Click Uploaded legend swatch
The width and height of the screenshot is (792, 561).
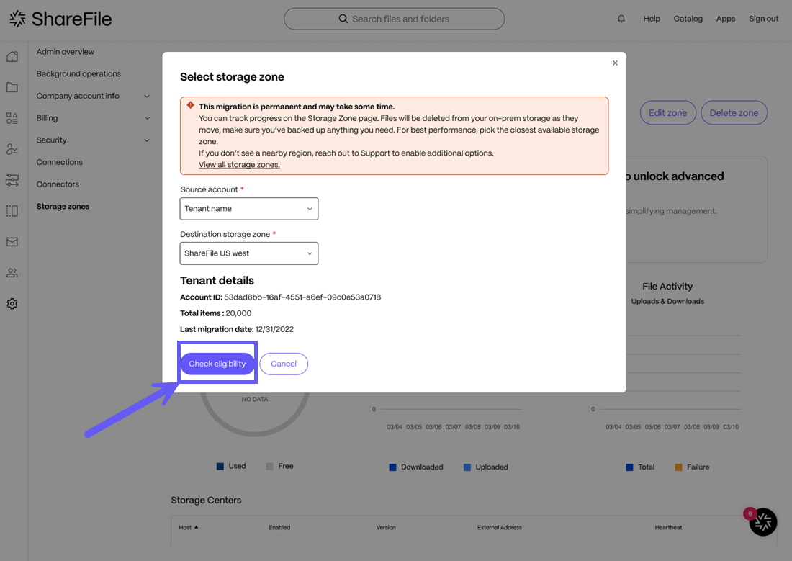[x=467, y=467]
